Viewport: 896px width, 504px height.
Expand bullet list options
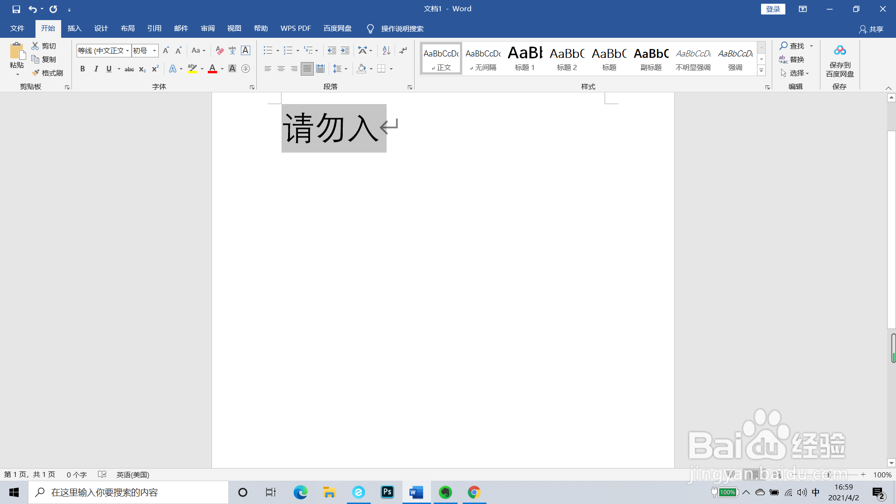click(x=278, y=50)
